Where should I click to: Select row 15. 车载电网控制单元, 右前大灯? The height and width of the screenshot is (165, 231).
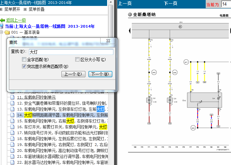click(x=62, y=121)
